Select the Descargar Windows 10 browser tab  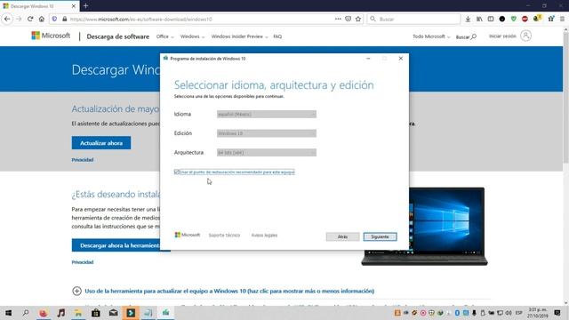[39, 6]
